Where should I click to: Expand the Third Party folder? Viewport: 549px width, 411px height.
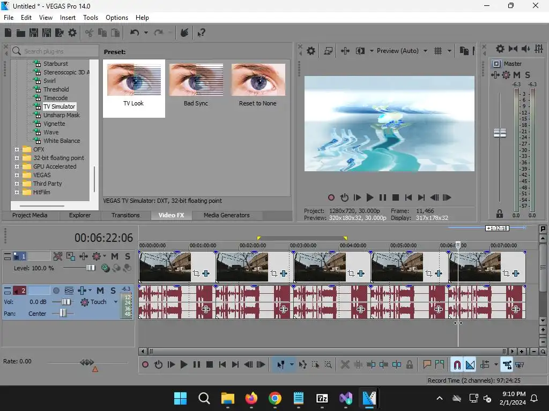tap(17, 184)
